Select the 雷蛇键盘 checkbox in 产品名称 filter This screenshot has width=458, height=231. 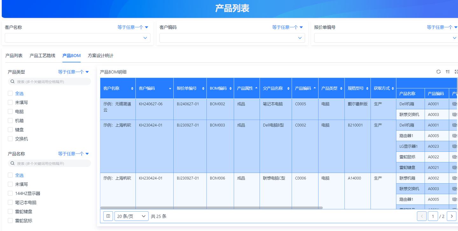pos(10,211)
